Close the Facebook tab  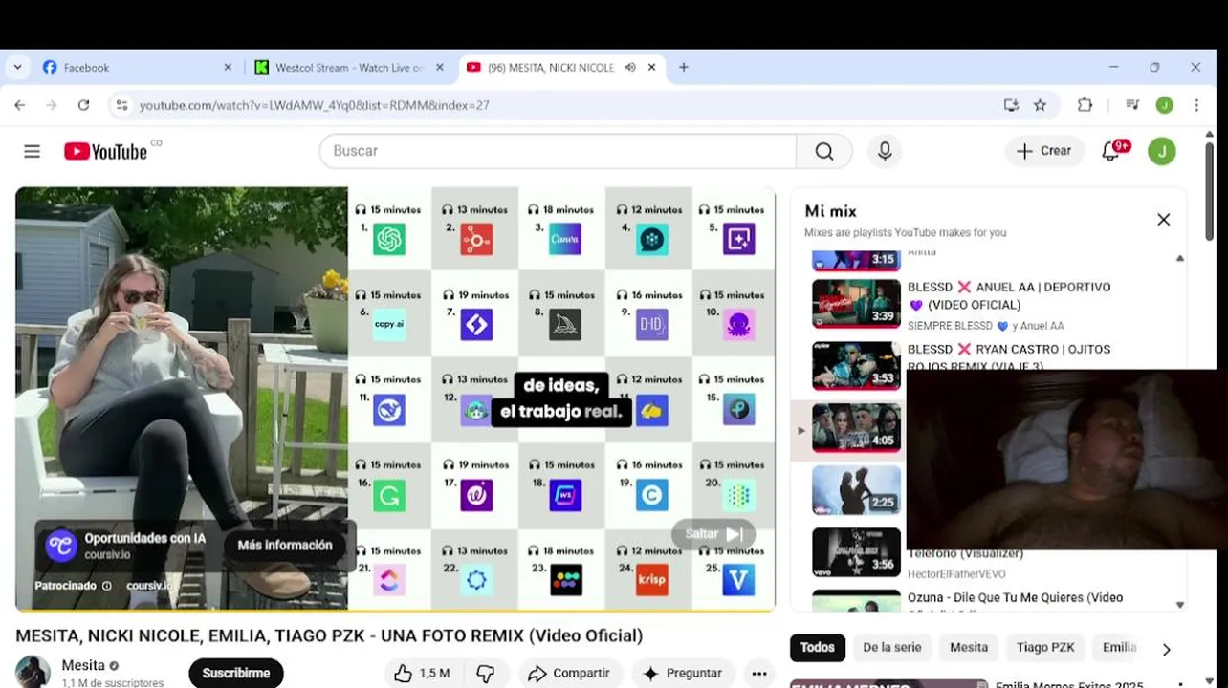pyautogui.click(x=228, y=67)
